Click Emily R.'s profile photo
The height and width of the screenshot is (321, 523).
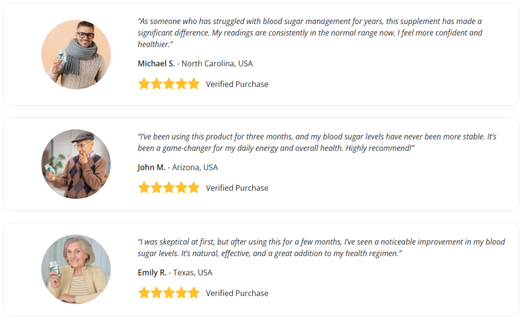tap(76, 269)
